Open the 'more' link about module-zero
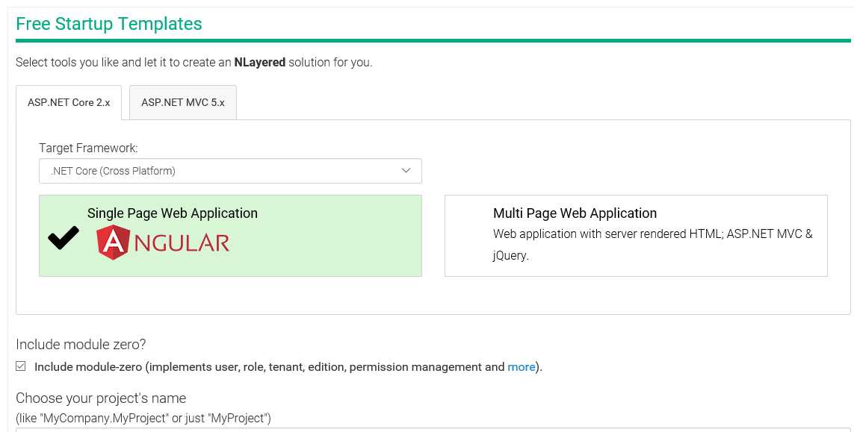The width and height of the screenshot is (854, 432). pyautogui.click(x=522, y=366)
